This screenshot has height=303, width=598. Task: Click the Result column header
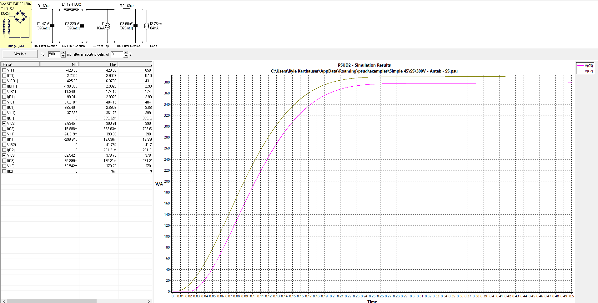(x=20, y=64)
